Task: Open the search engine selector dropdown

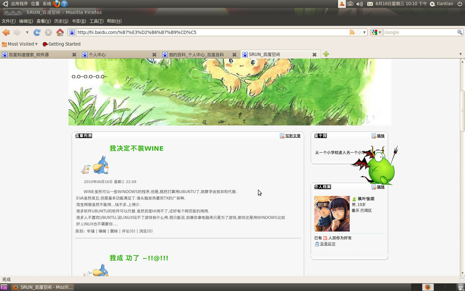Action: point(377,32)
